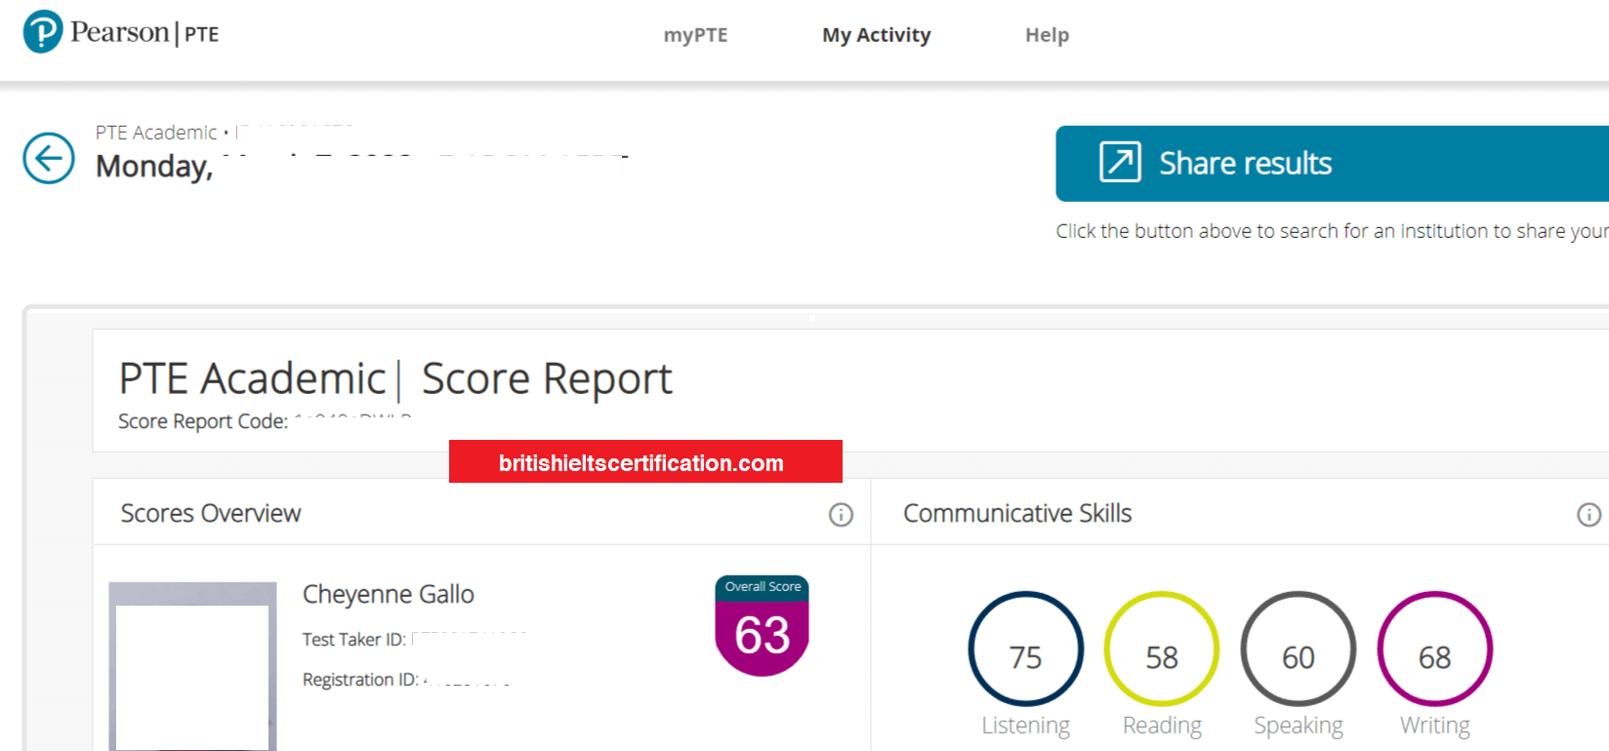Click the test taker photo thumbnail
The height and width of the screenshot is (751, 1609).
coord(192,667)
